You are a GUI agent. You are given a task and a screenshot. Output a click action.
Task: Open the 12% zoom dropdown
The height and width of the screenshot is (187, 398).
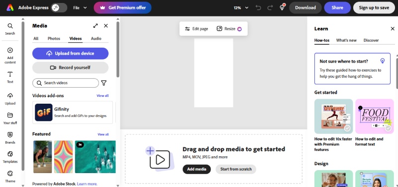241,7
